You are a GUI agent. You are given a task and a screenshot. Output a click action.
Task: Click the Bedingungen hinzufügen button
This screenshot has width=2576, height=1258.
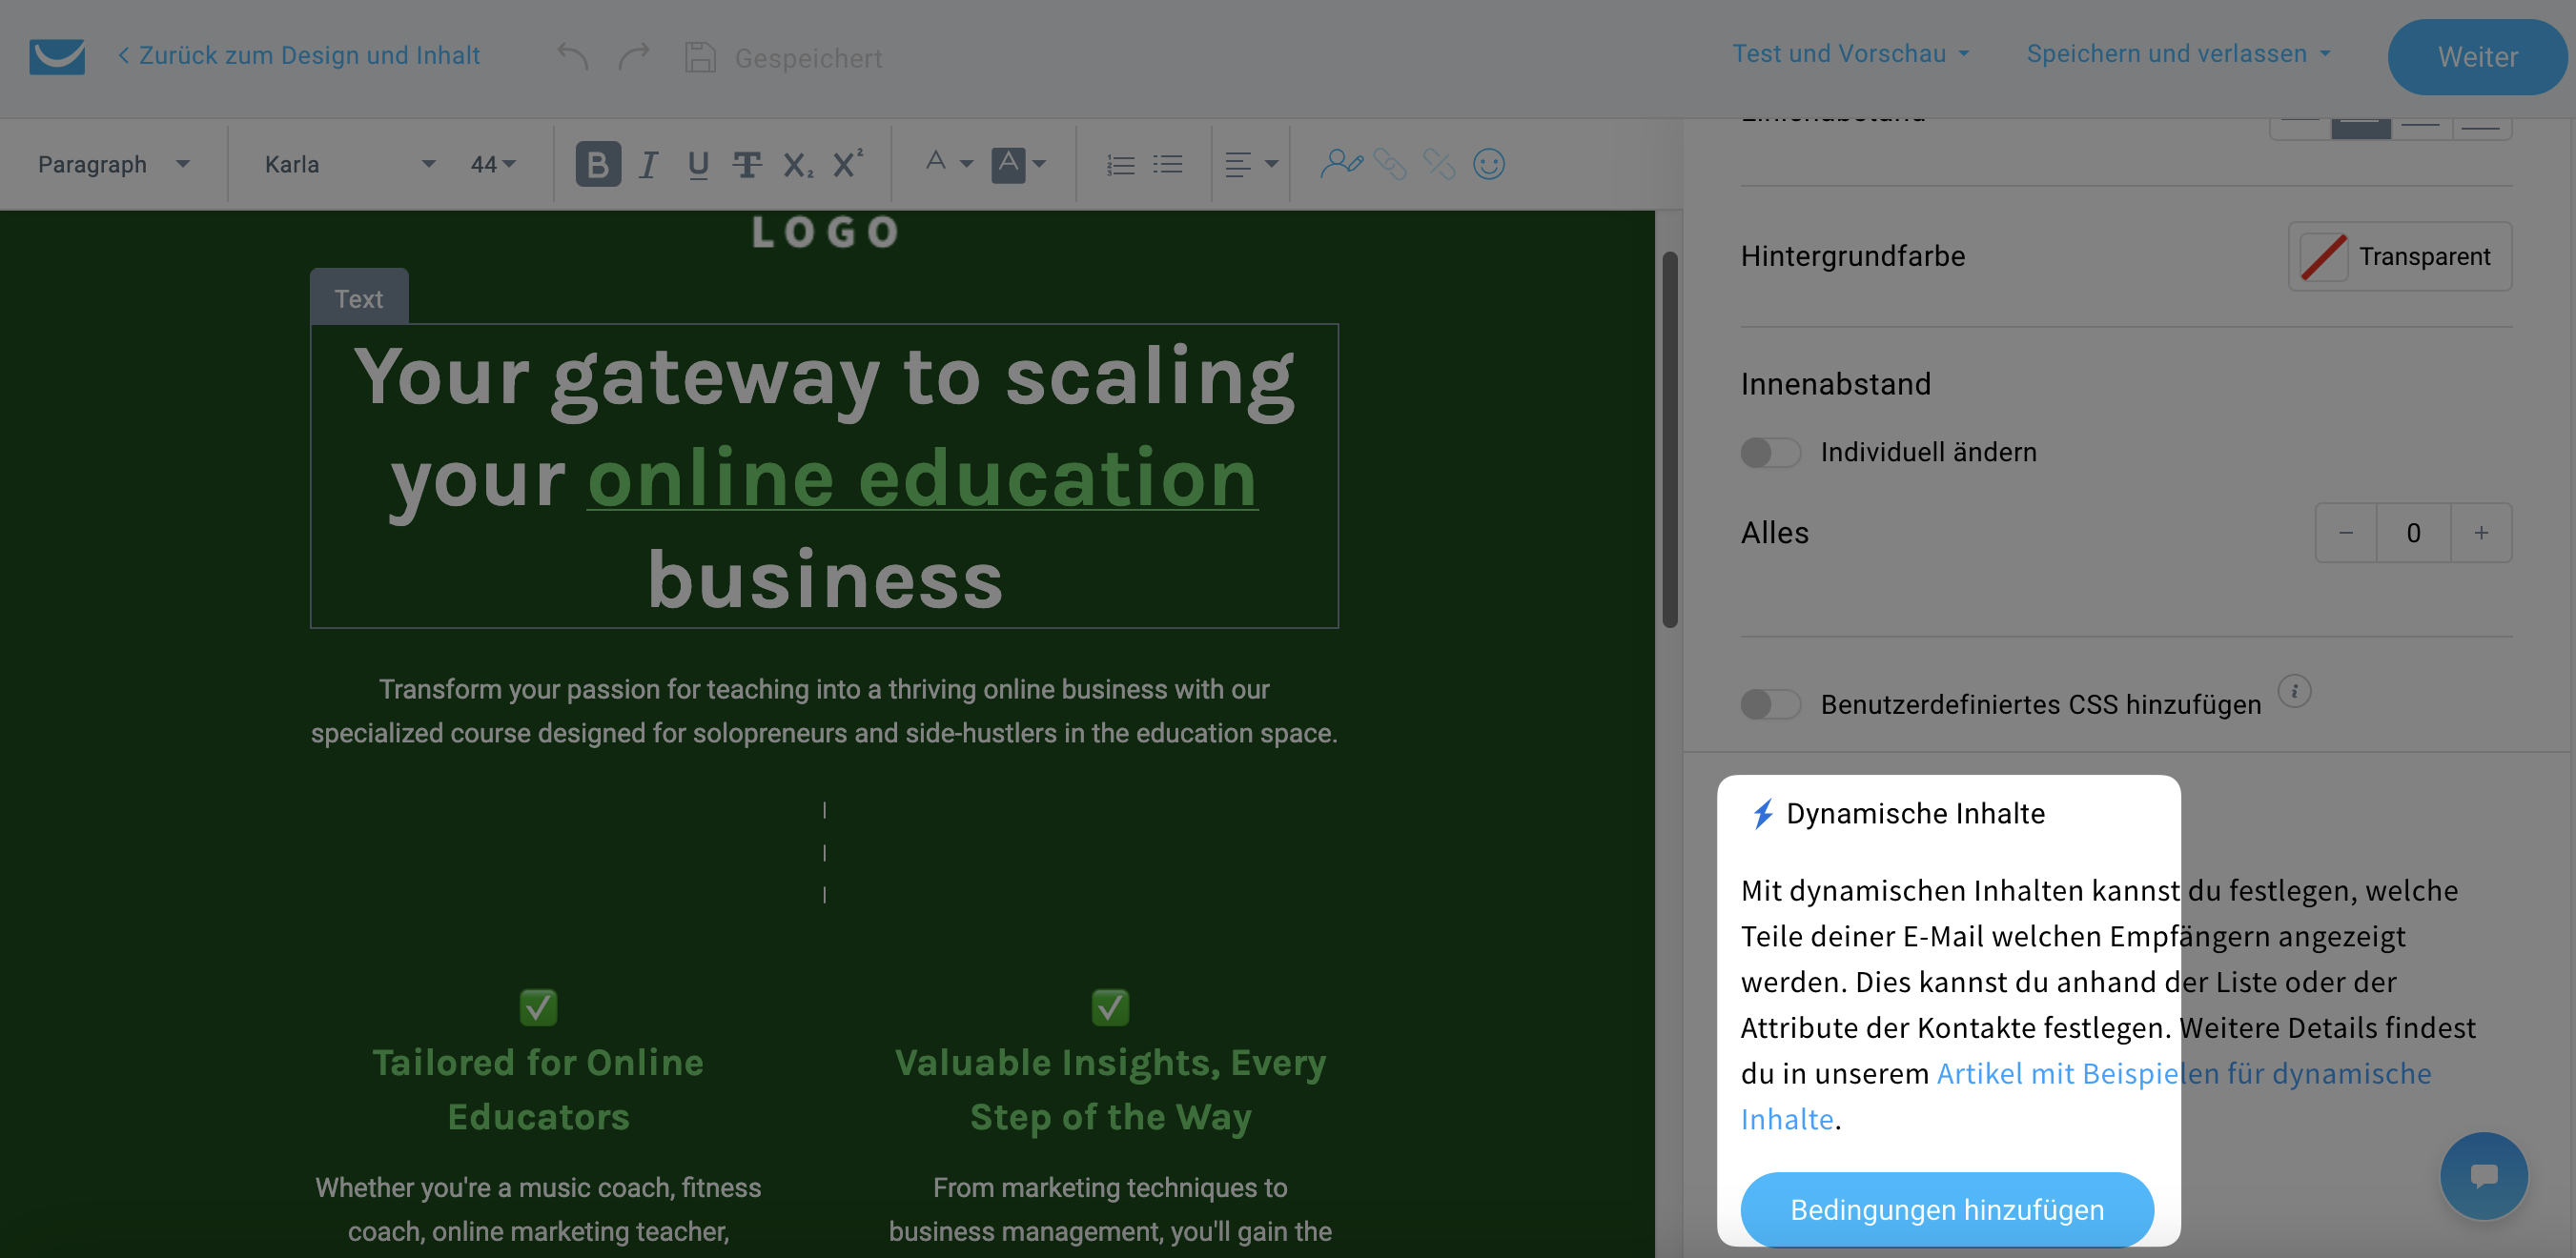[x=1946, y=1209]
